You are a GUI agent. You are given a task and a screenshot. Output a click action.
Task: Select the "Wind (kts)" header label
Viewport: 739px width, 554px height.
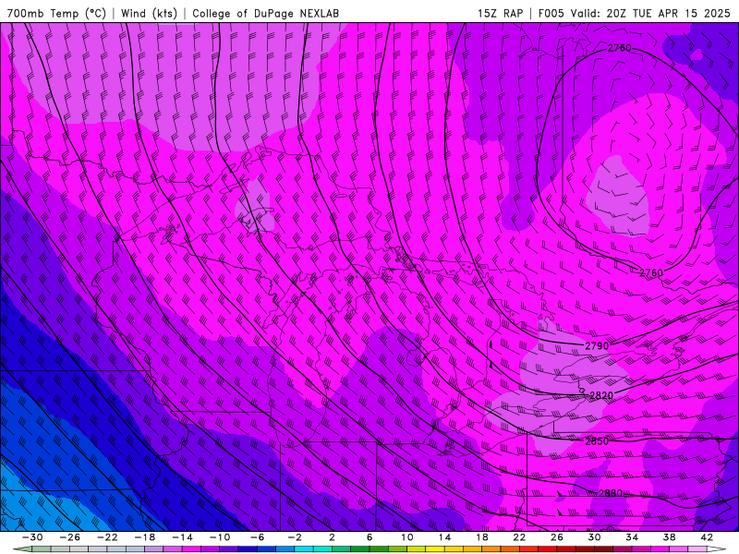pos(149,13)
